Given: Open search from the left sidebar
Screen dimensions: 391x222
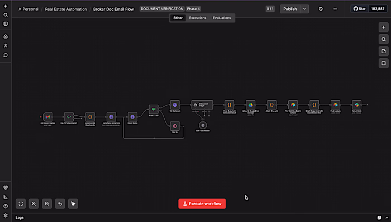Looking at the screenshot, I should pos(6,15).
